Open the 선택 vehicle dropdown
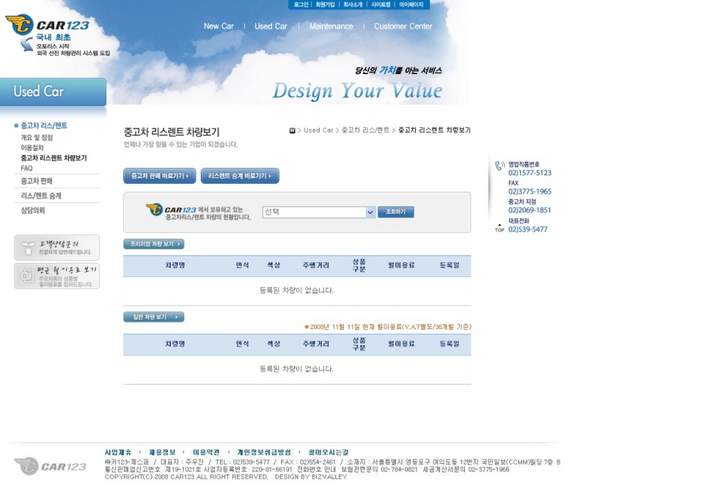712x488 pixels. click(x=319, y=212)
